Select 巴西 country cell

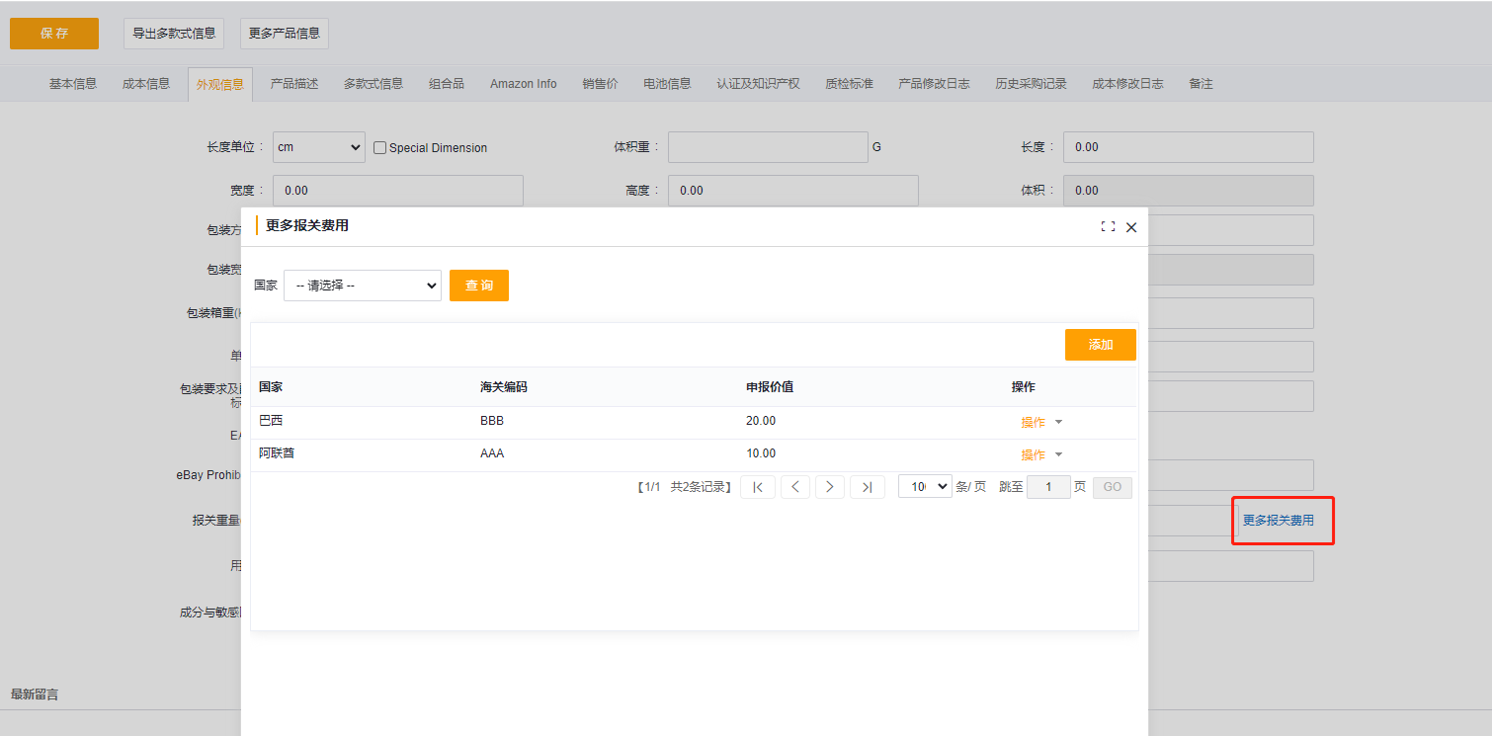[271, 421]
